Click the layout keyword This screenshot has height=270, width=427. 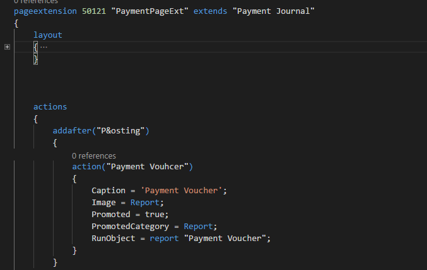coord(48,35)
